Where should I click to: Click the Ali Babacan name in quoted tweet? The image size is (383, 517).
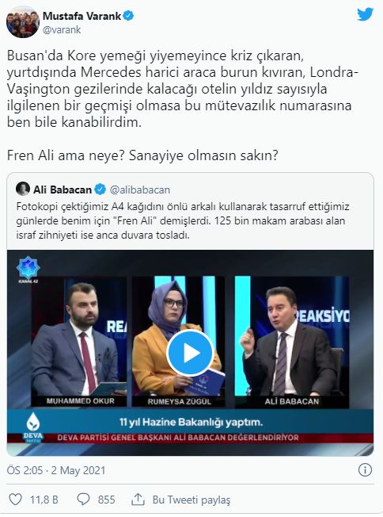click(x=63, y=190)
